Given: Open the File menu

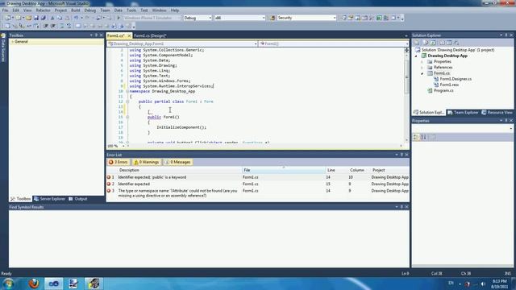Looking at the screenshot, I should [6, 10].
